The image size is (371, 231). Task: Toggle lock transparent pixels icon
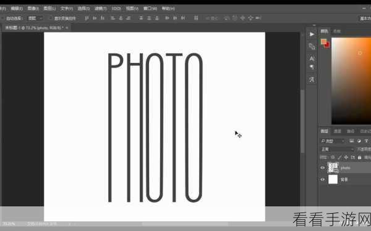pos(333,157)
